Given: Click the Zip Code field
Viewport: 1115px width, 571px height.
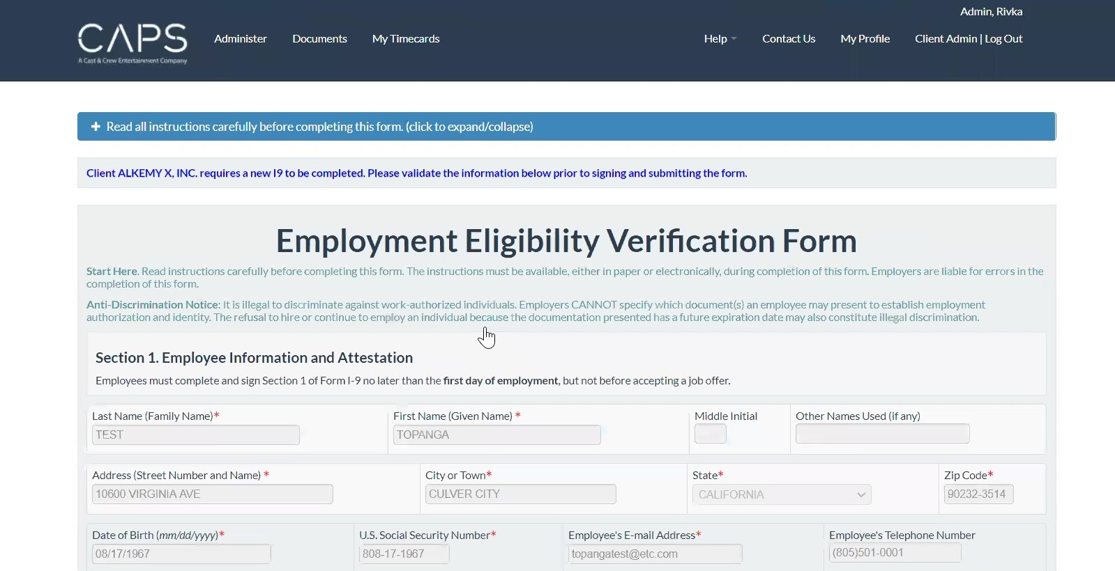Looking at the screenshot, I should point(978,494).
